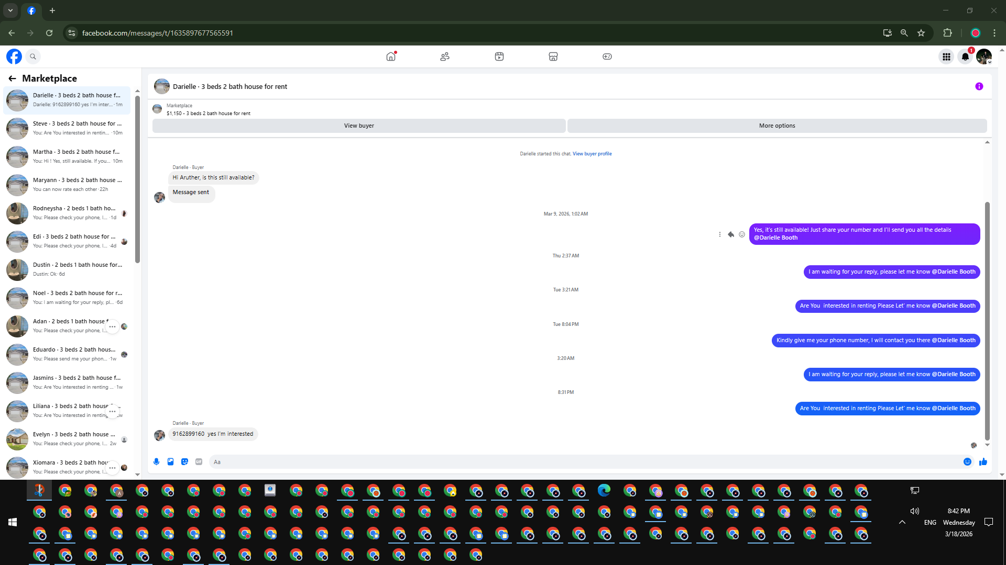Viewport: 1006px width, 565px height.
Task: Open the Facebook notifications bell
Action: tap(965, 56)
